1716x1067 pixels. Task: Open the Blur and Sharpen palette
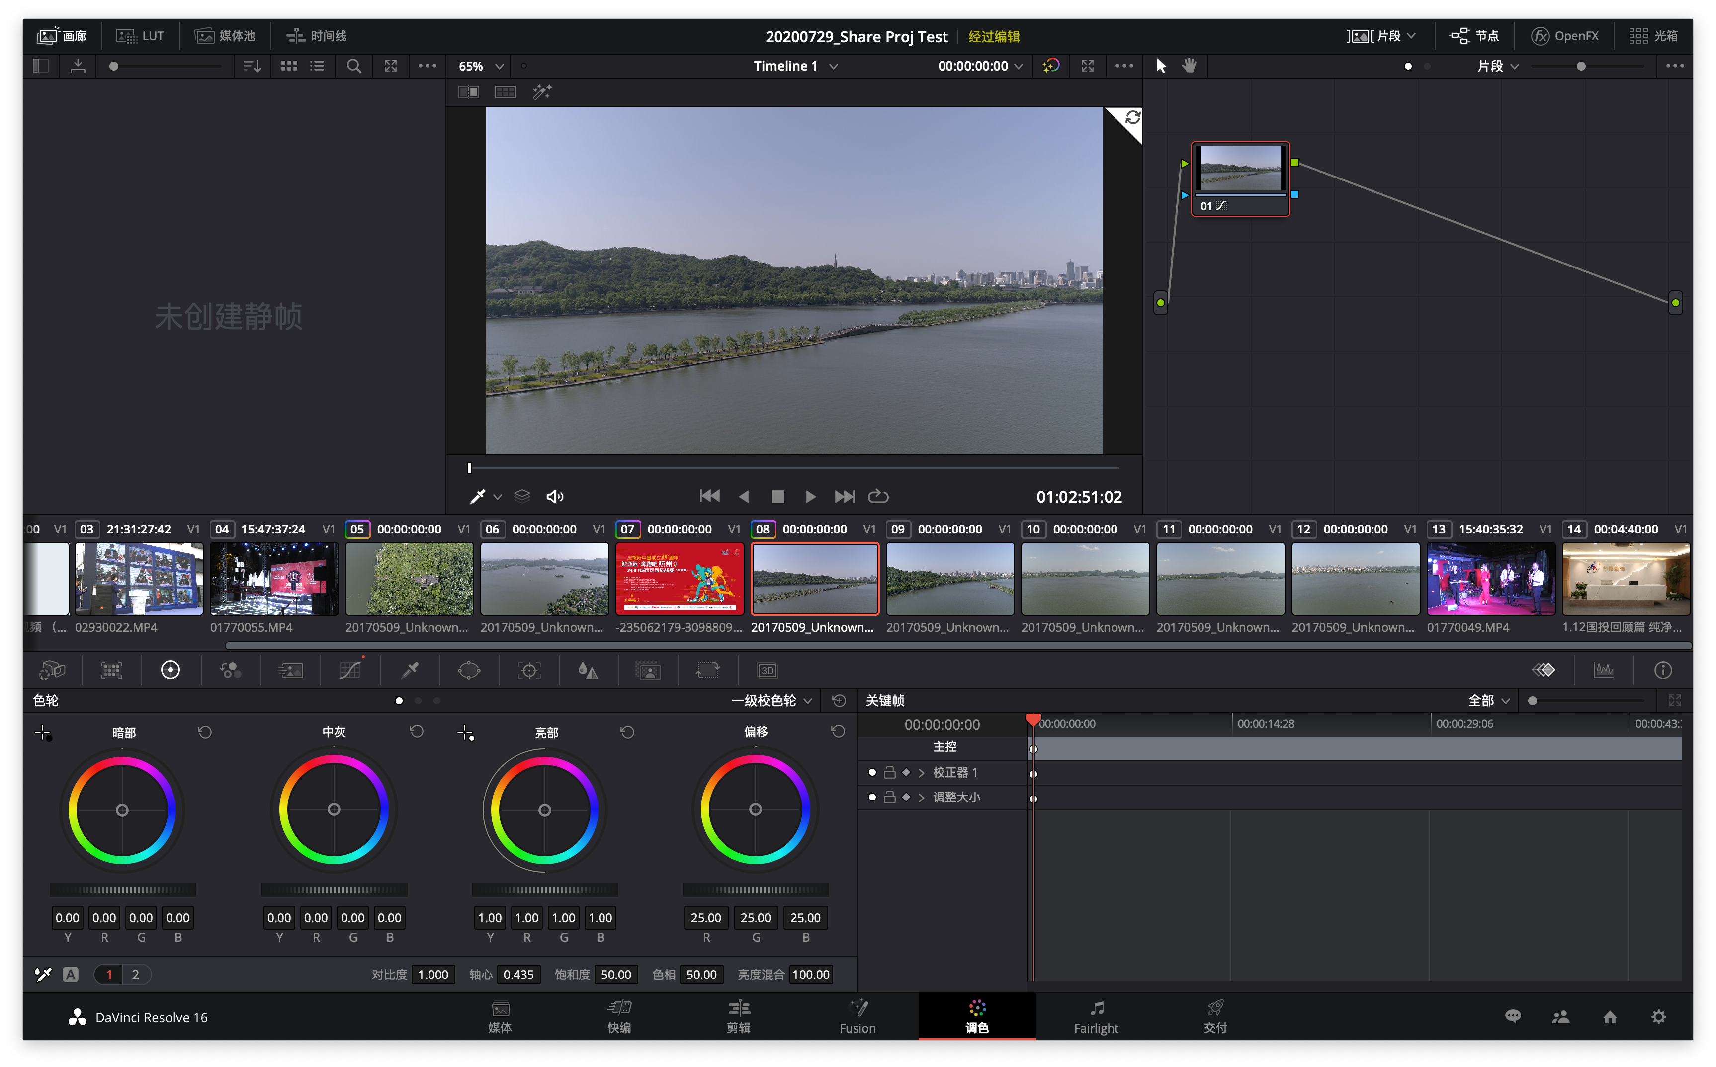pos(588,670)
